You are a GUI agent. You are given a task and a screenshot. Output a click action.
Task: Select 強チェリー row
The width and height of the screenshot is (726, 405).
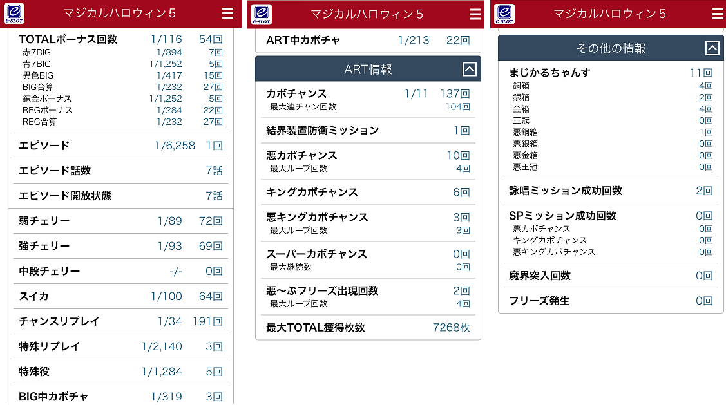120,246
